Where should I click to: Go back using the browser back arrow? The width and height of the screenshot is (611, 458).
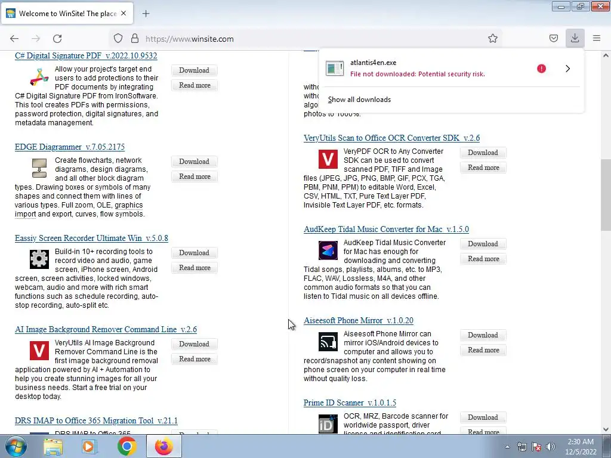(14, 39)
